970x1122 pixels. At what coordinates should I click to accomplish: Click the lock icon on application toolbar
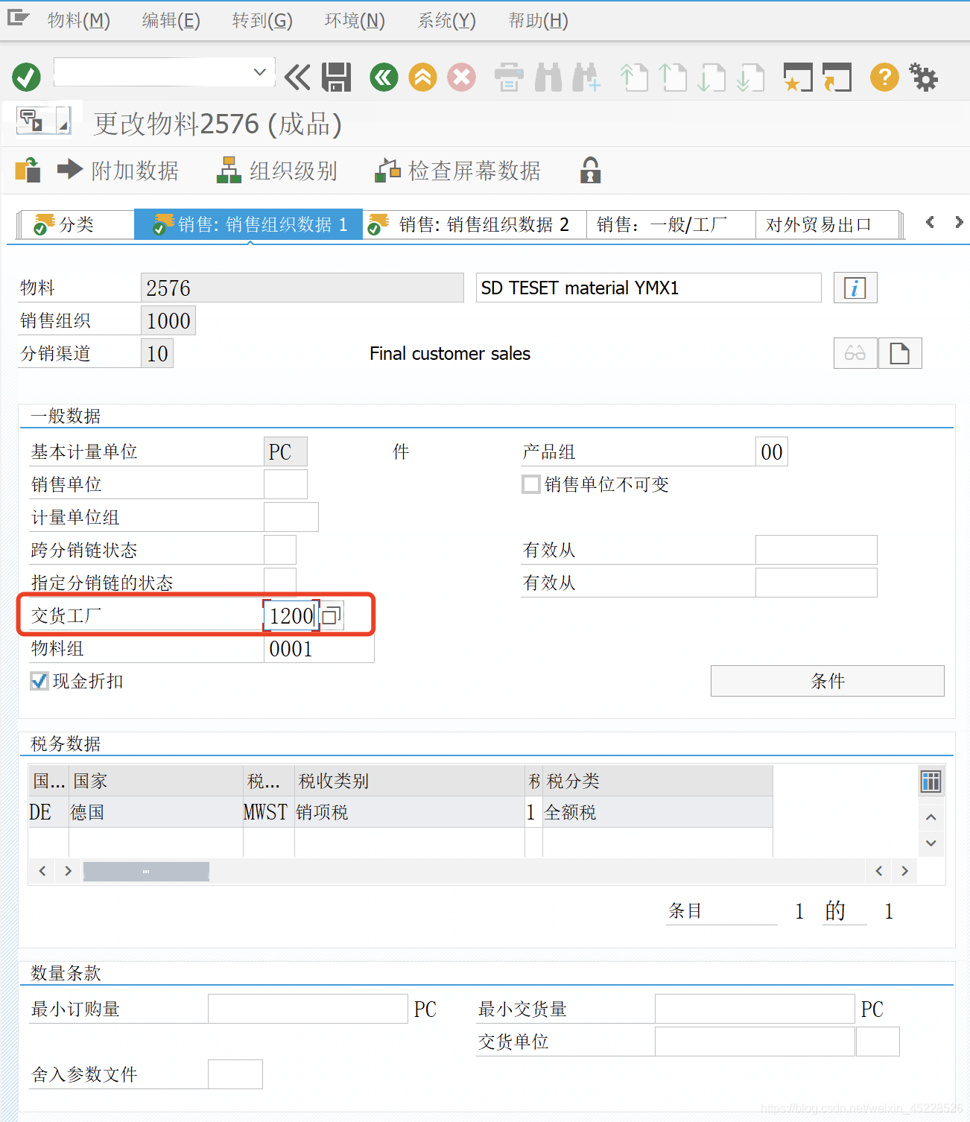tap(589, 170)
